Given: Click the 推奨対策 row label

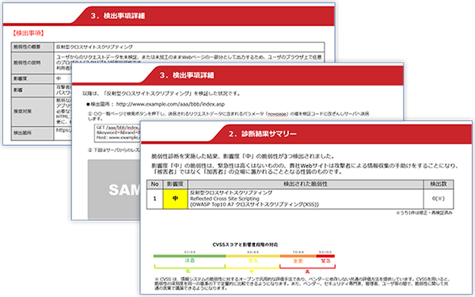Looking at the screenshot, I should coord(32,111).
